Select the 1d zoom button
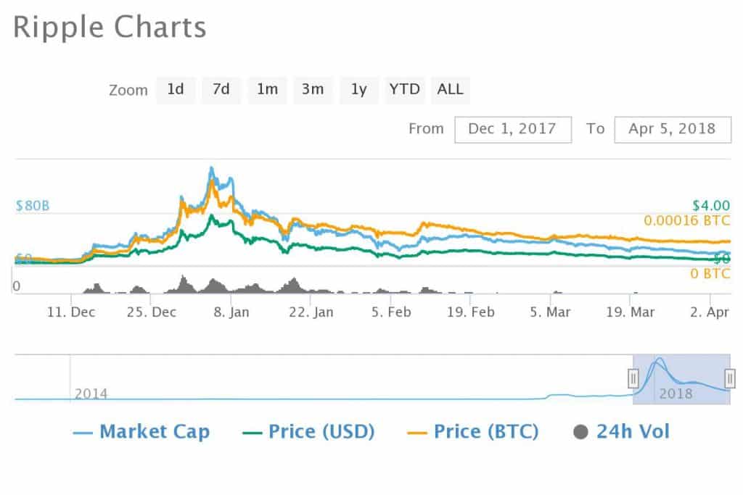Image resolution: width=743 pixels, height=495 pixels. pyautogui.click(x=176, y=90)
